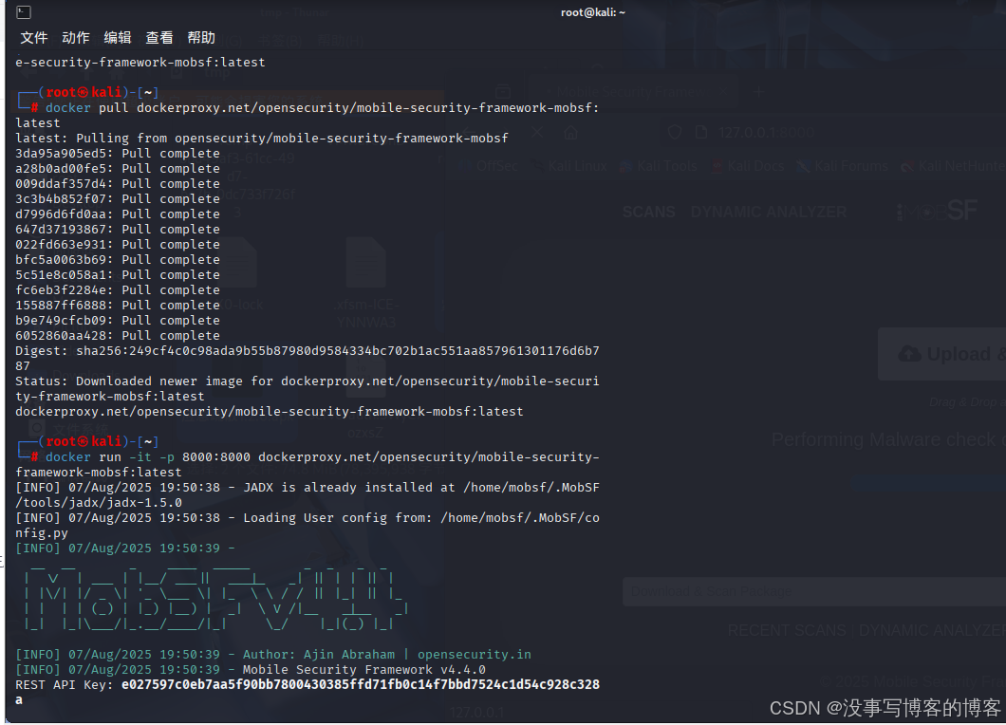Click the terminal icon in the top-left corner

(22, 12)
